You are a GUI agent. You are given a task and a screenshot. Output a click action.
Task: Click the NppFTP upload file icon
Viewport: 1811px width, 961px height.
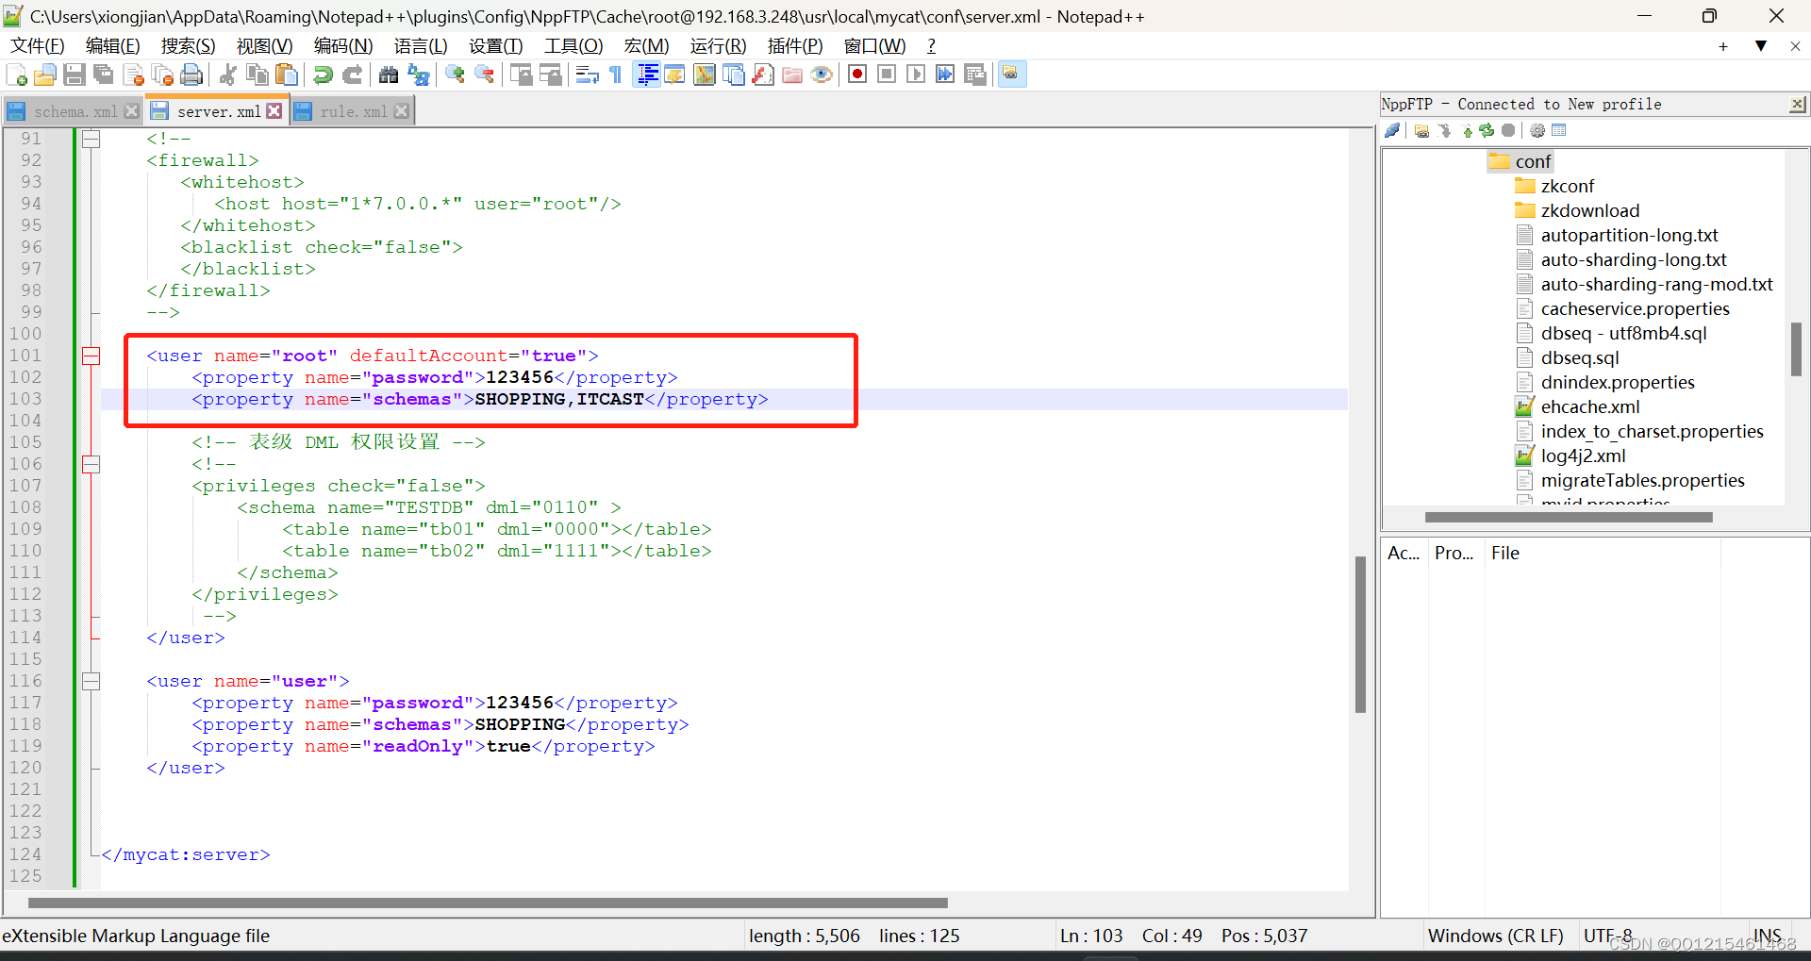(x=1468, y=130)
